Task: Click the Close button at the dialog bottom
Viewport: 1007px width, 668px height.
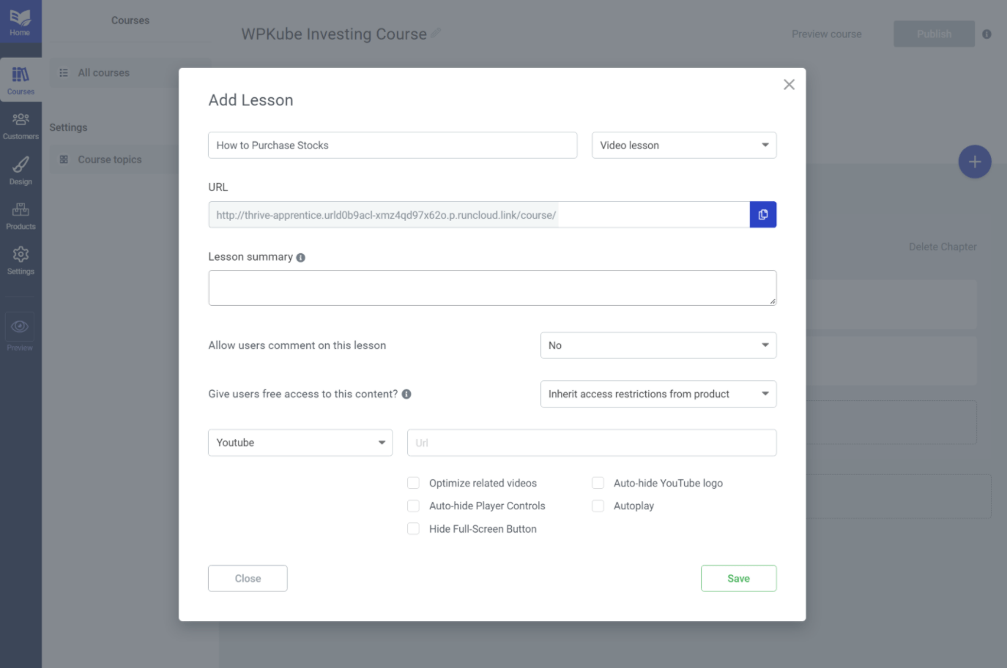Action: coord(248,578)
